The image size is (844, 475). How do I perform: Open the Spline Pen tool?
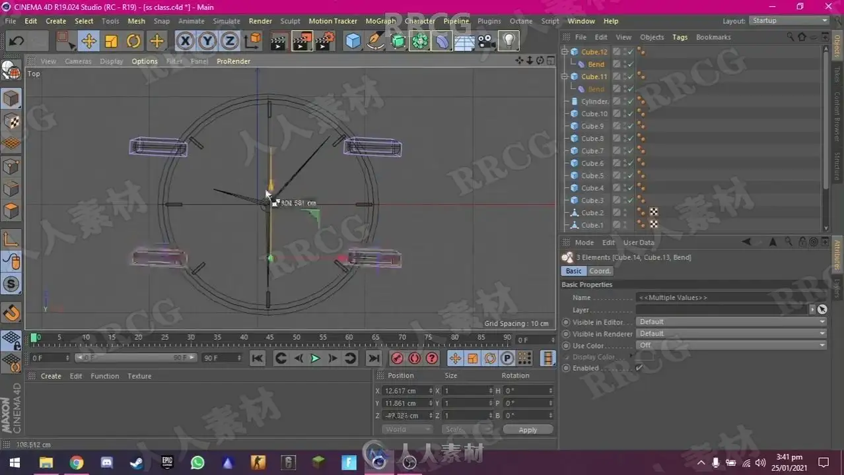[376, 42]
